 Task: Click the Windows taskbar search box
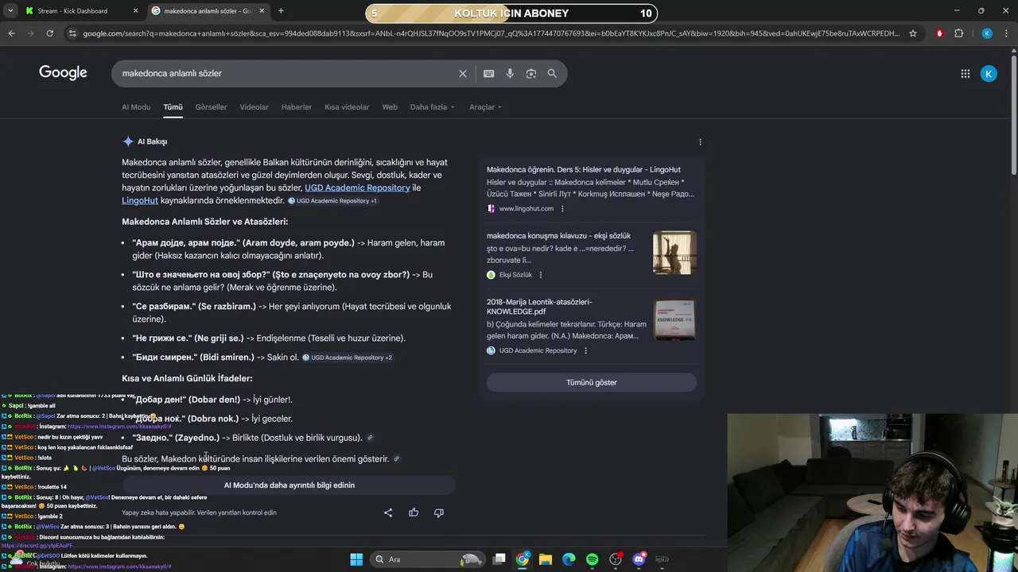coord(428,559)
